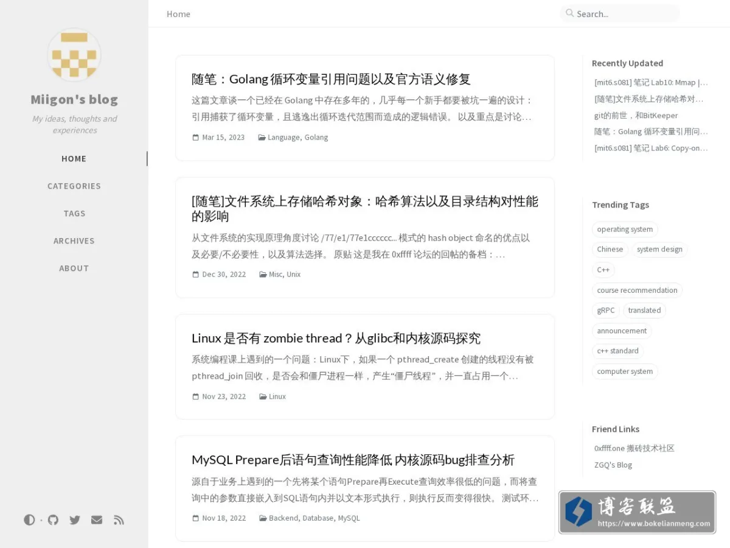Screen dimensions: 730x548
Task: Click the 'Friend Links' heading
Action: click(616, 429)
